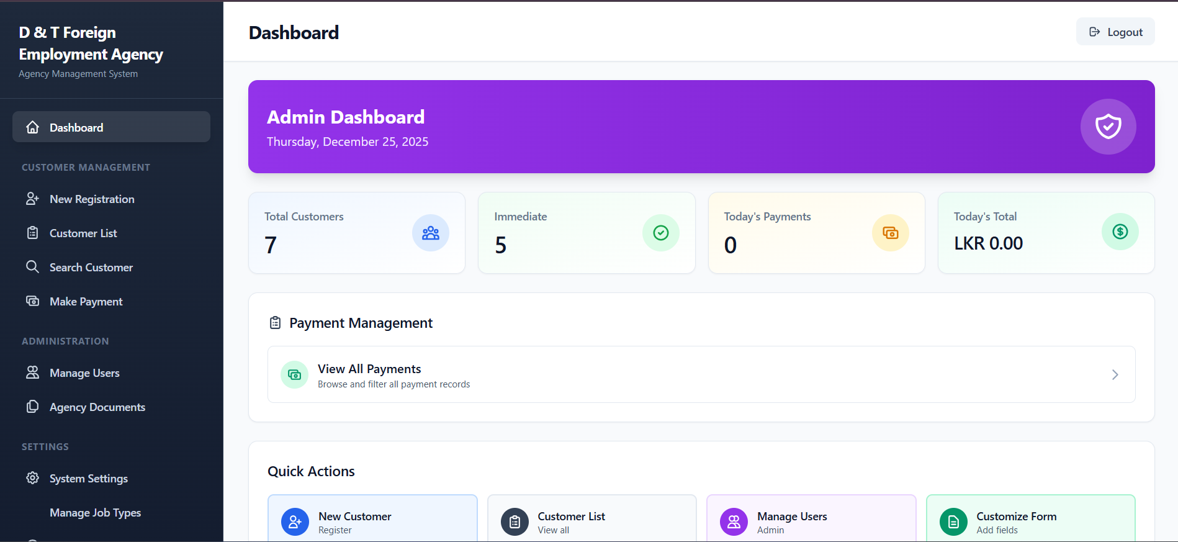
Task: Expand View All Payments with the chevron arrow
Action: (x=1115, y=375)
